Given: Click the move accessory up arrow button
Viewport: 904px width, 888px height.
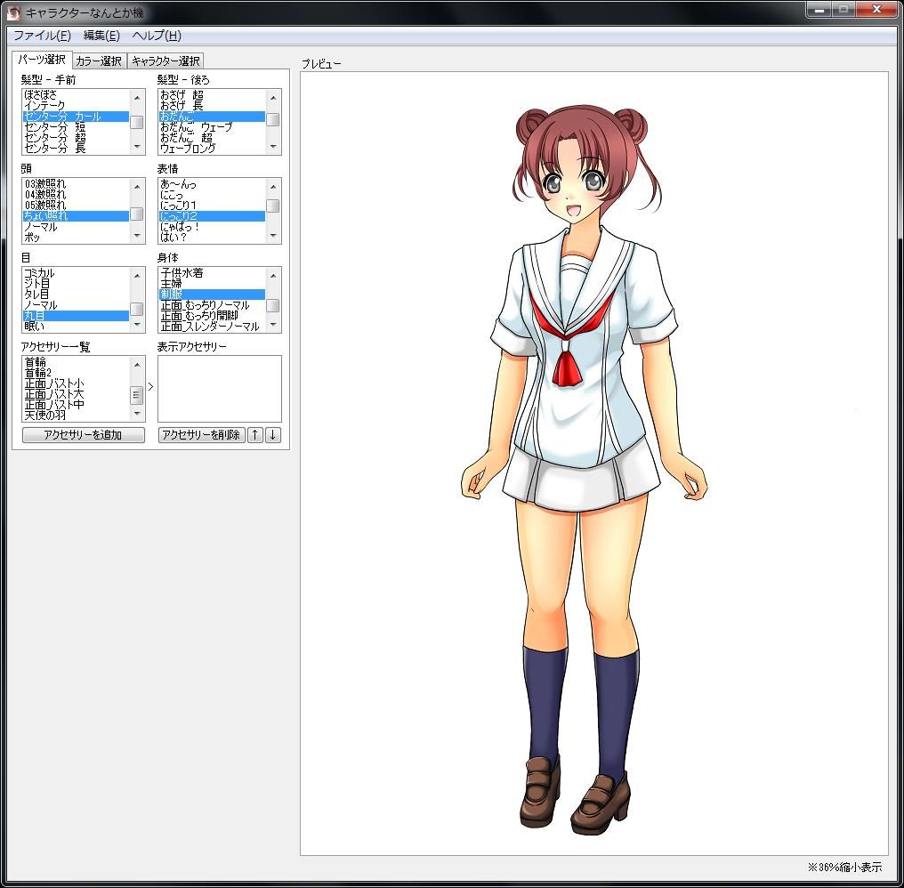Looking at the screenshot, I should click(255, 435).
